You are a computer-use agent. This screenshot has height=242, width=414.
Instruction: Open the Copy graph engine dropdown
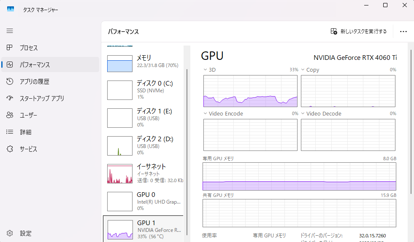click(303, 70)
